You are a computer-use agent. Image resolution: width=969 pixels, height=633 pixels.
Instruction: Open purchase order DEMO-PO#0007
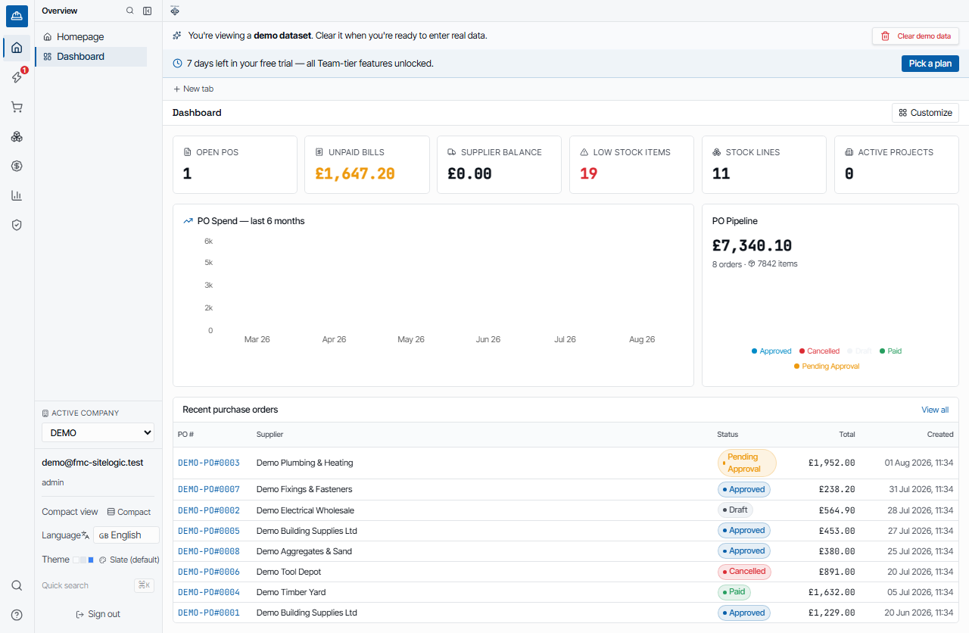[x=209, y=489]
